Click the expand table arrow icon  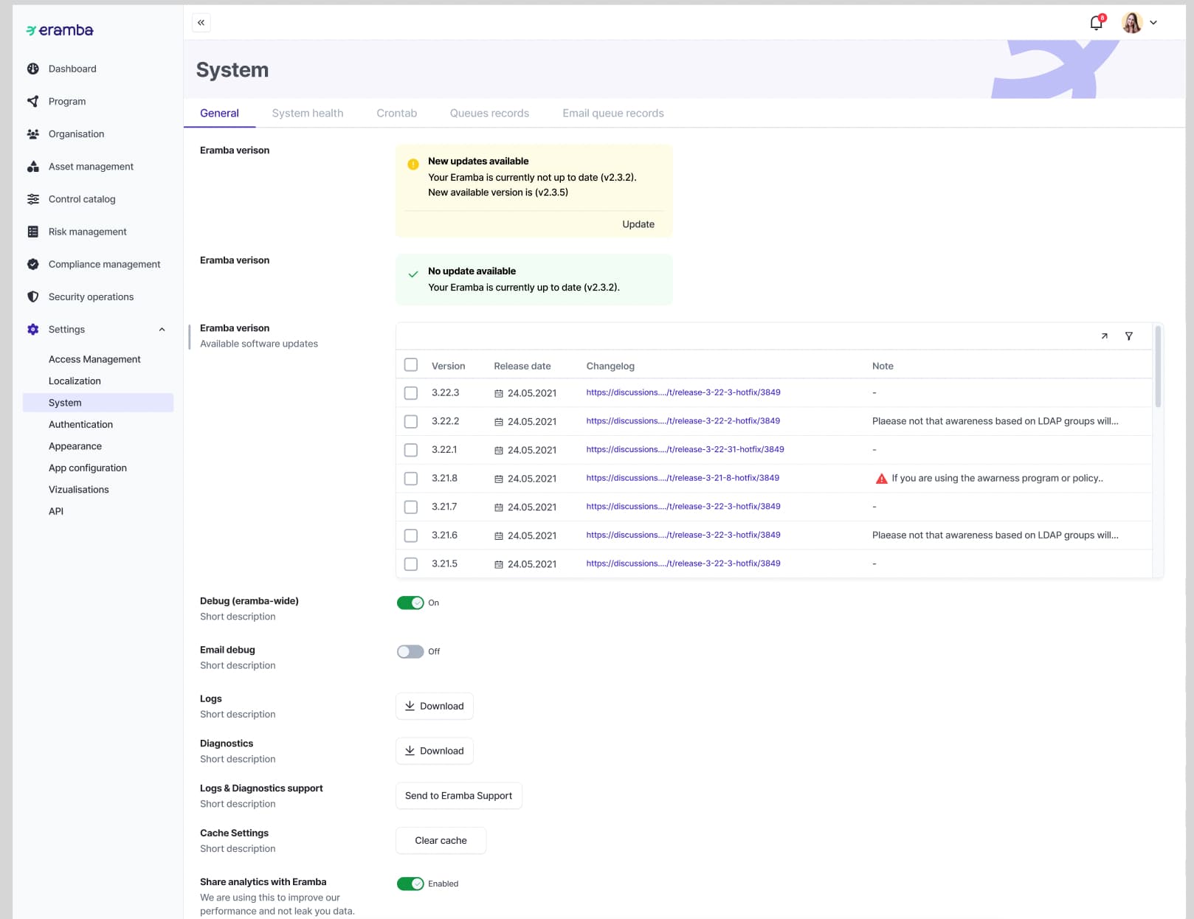[1104, 336]
